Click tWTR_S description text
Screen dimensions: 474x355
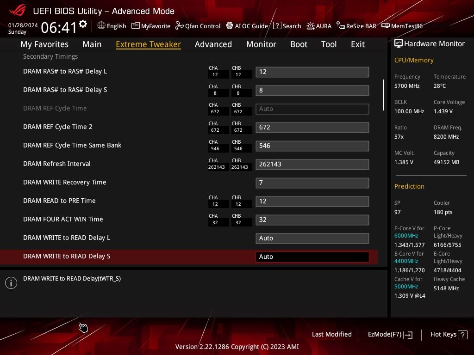[x=72, y=279]
